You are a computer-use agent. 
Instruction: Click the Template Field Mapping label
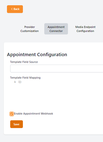point(25,78)
